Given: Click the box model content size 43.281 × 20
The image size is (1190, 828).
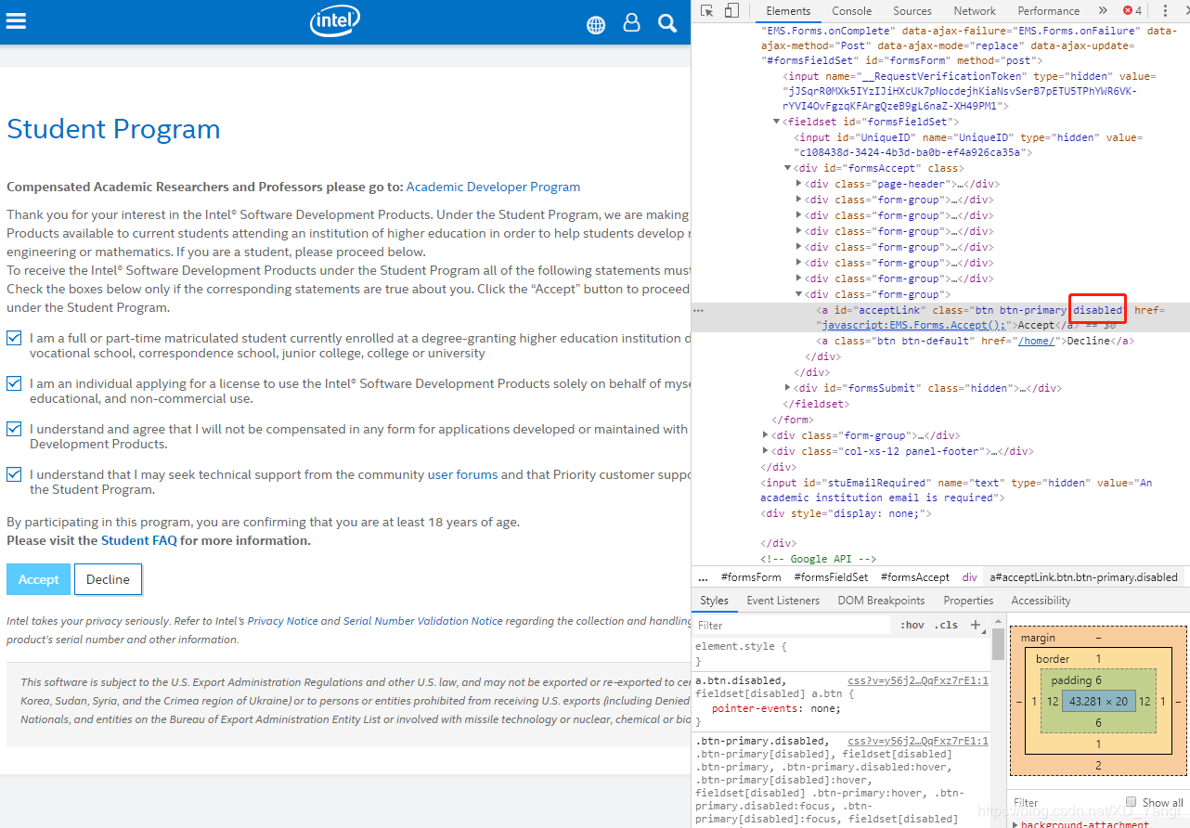Looking at the screenshot, I should pos(1098,701).
